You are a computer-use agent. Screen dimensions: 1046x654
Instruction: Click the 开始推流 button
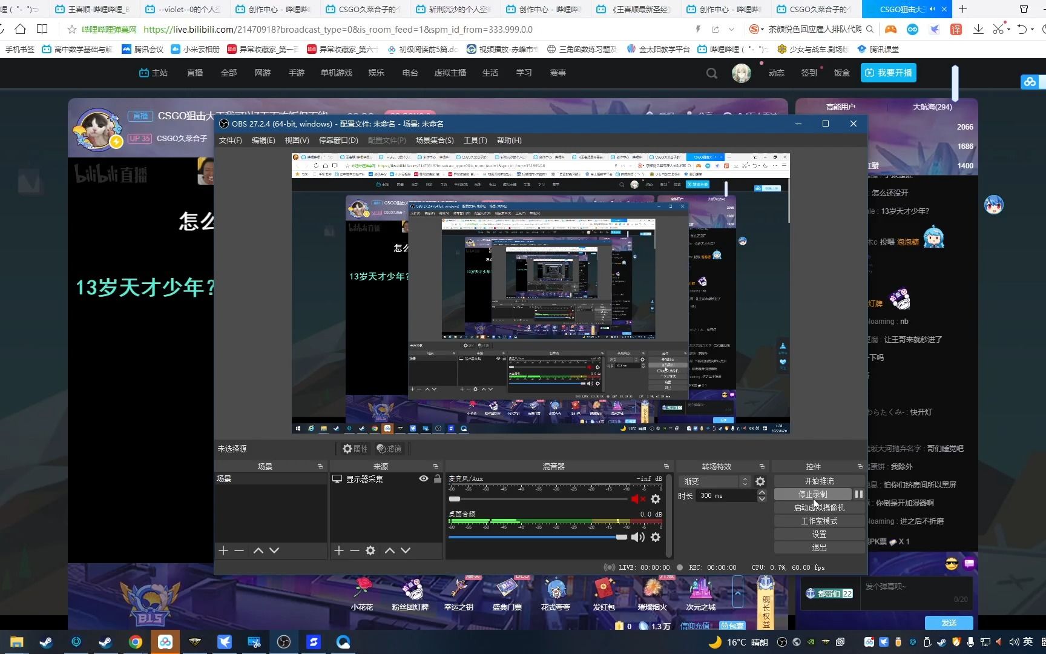pyautogui.click(x=820, y=481)
